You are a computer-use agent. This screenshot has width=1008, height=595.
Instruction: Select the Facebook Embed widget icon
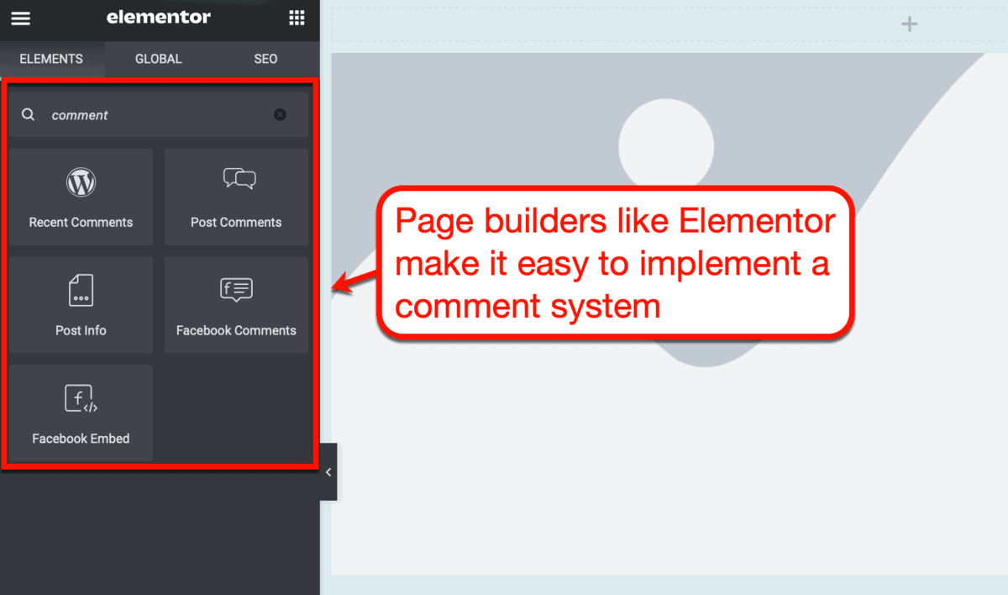click(81, 398)
